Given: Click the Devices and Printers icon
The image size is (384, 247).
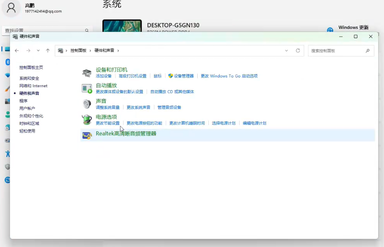Looking at the screenshot, I should pyautogui.click(x=87, y=73).
